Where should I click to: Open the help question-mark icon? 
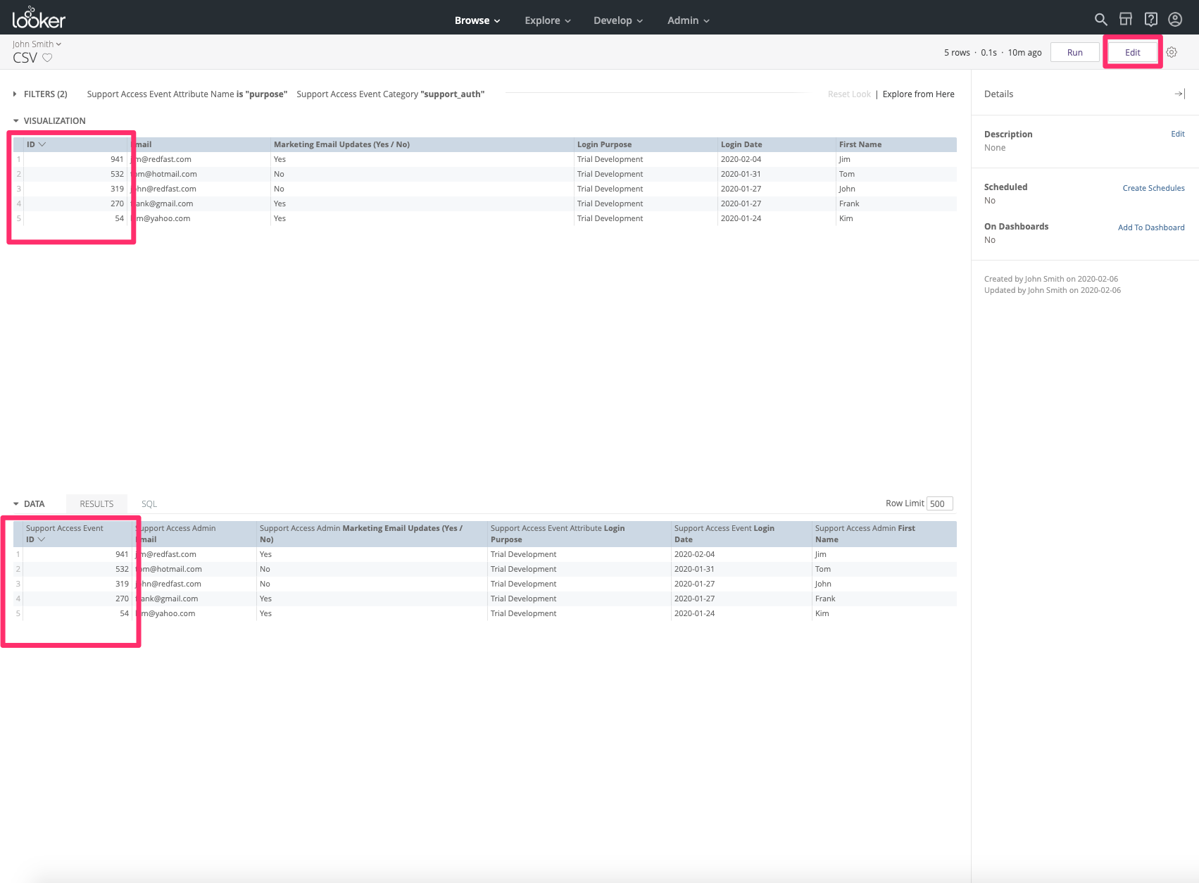coord(1151,20)
